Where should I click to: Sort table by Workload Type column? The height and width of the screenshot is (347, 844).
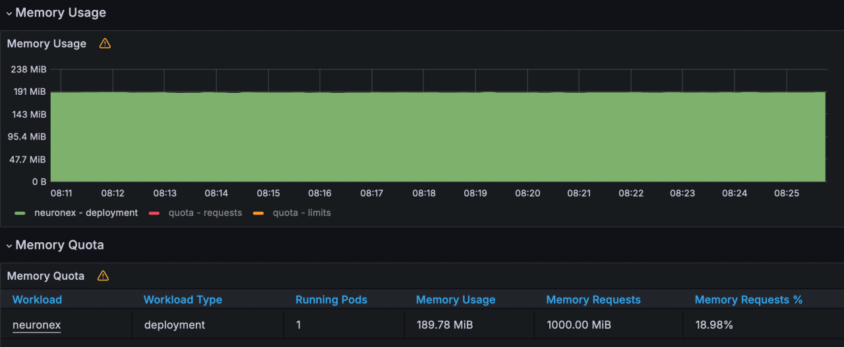click(x=183, y=300)
